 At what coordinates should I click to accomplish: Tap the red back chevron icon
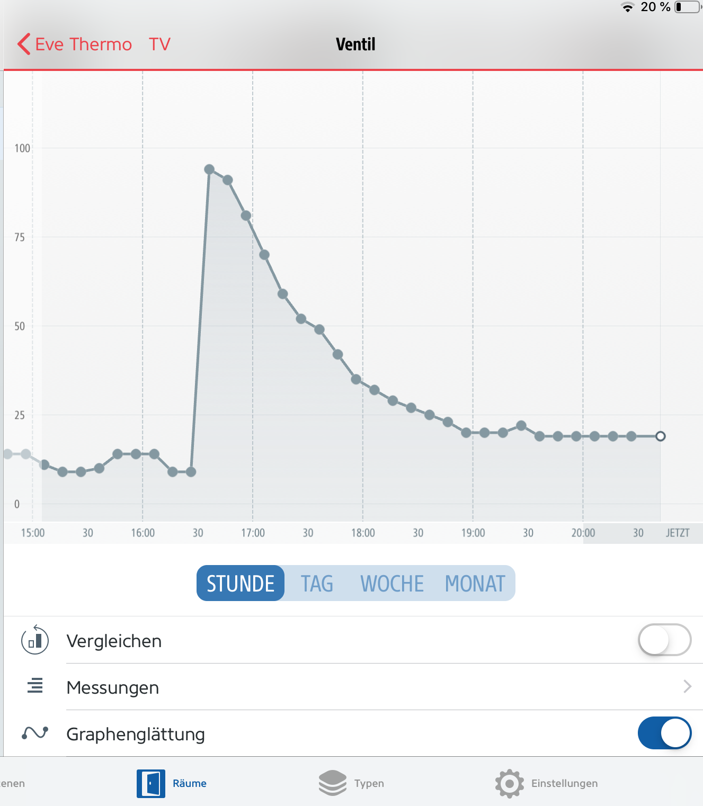(x=24, y=44)
